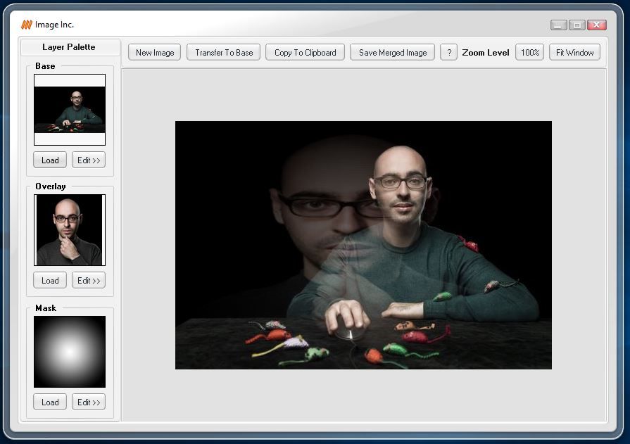This screenshot has height=444, width=630.
Task: Click Save Merged Image button
Action: 392,53
